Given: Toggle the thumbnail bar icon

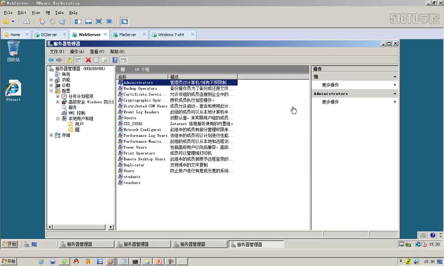Looking at the screenshot, I should point(88,21).
